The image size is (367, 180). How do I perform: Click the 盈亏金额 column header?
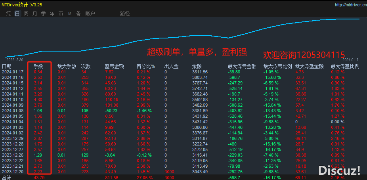pyautogui.click(x=114, y=67)
